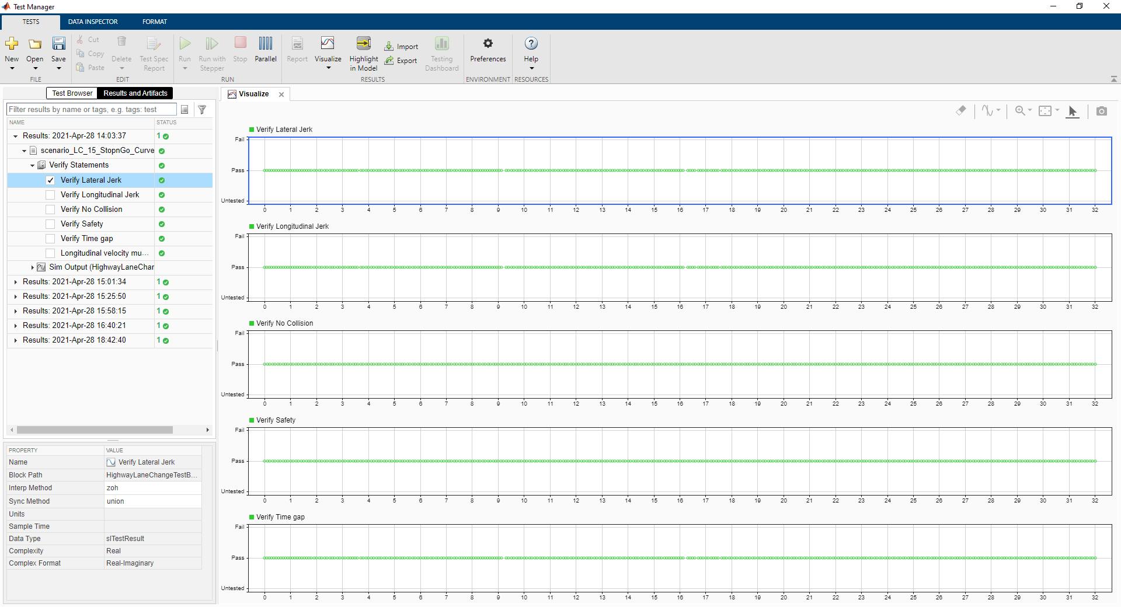
Task: Expand the Sim Output tree node
Action: pyautogui.click(x=32, y=267)
